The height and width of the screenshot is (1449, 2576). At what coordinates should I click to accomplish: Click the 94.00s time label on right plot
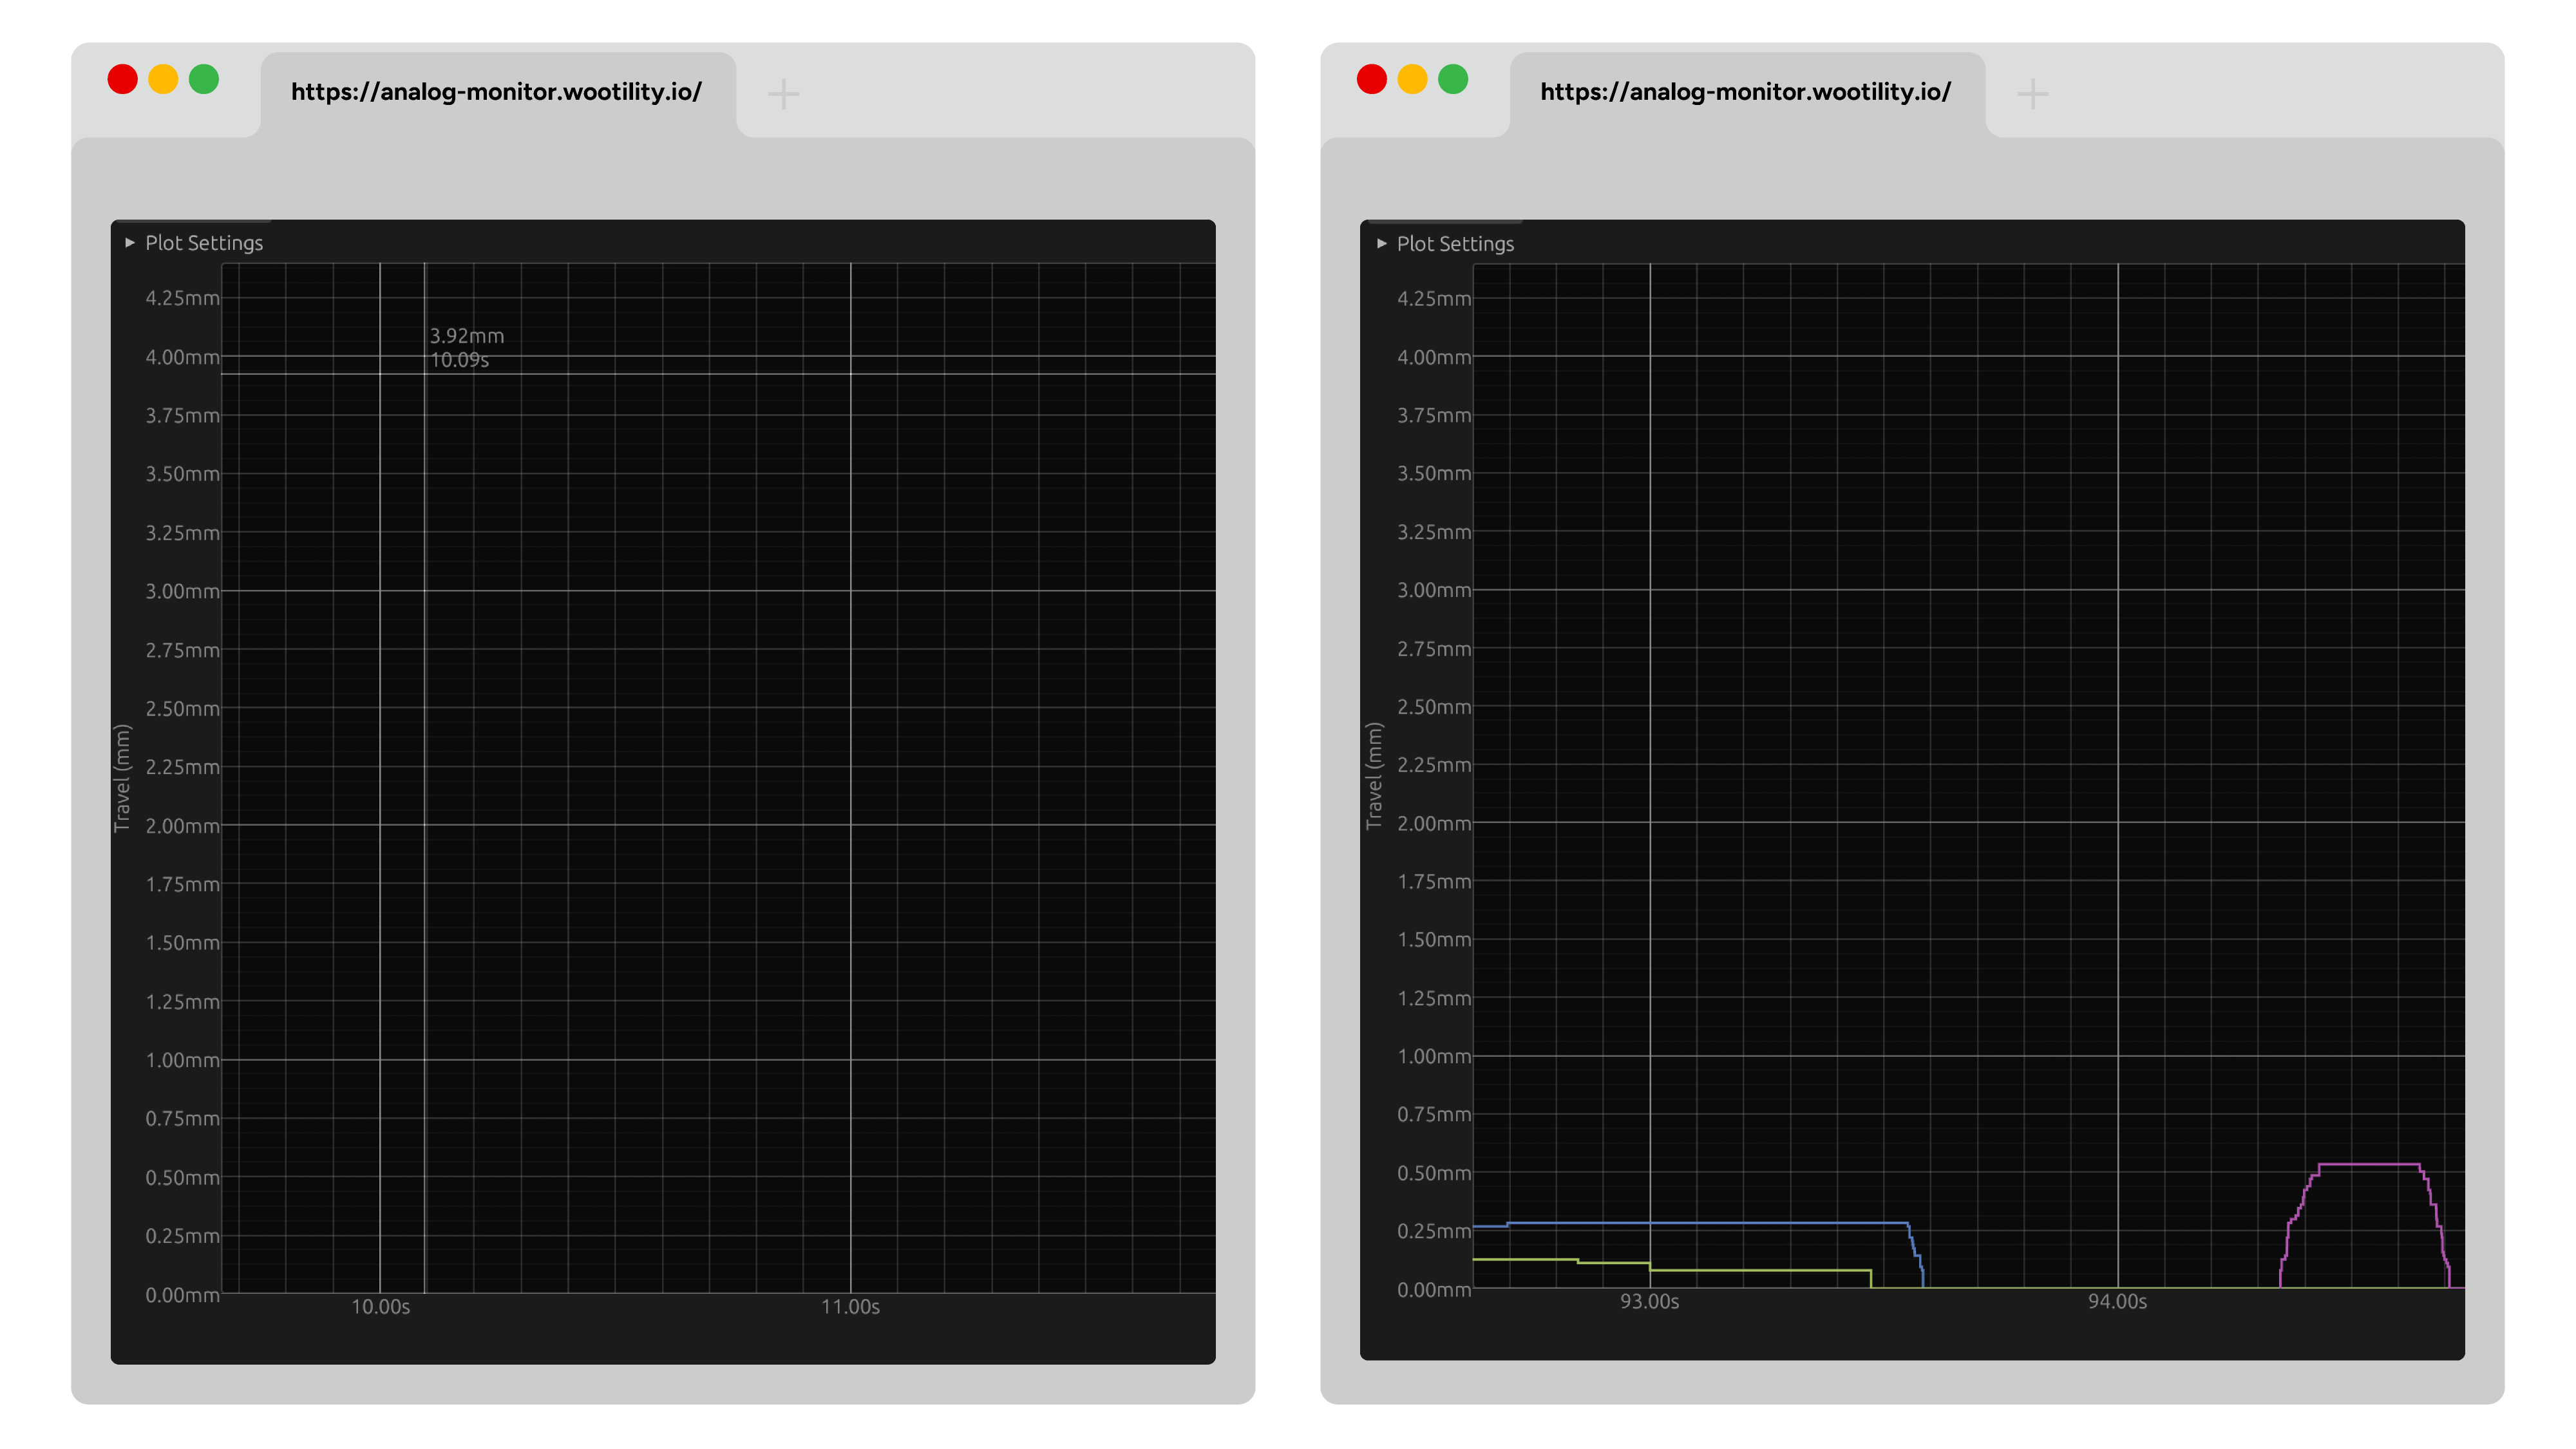[x=2117, y=1302]
